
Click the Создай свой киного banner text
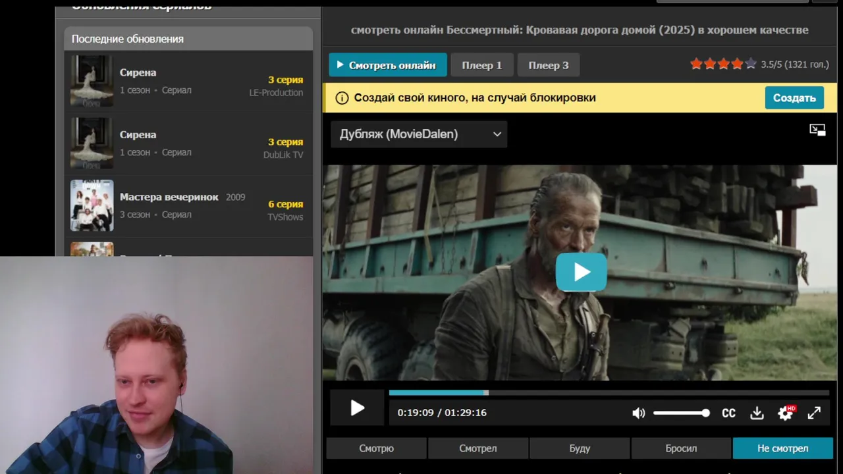click(475, 98)
